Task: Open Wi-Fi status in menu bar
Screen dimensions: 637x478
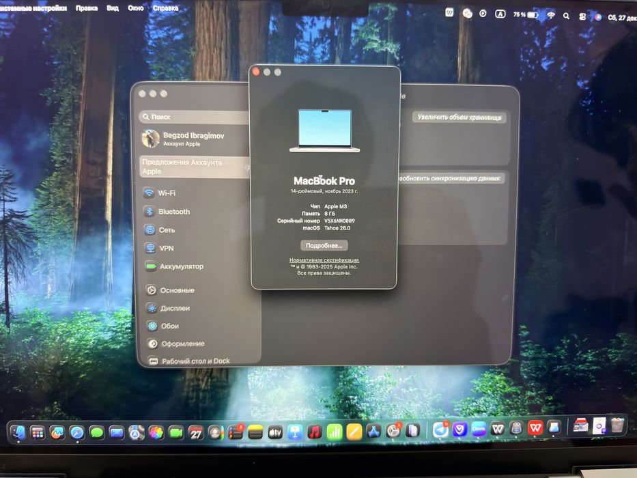Action: pos(551,16)
